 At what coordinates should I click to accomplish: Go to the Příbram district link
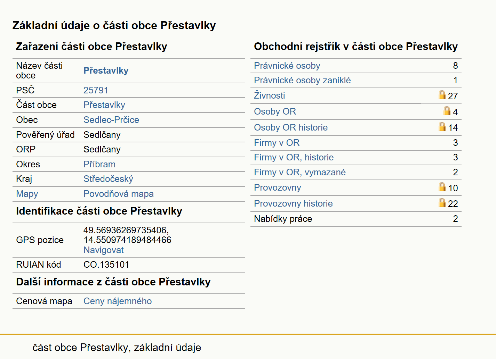pos(99,164)
